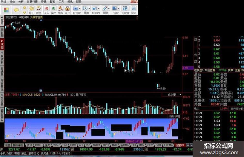Viewport: 244px width, 157px height.
Task: Select the BOLL indicator tab
Action: point(38,145)
